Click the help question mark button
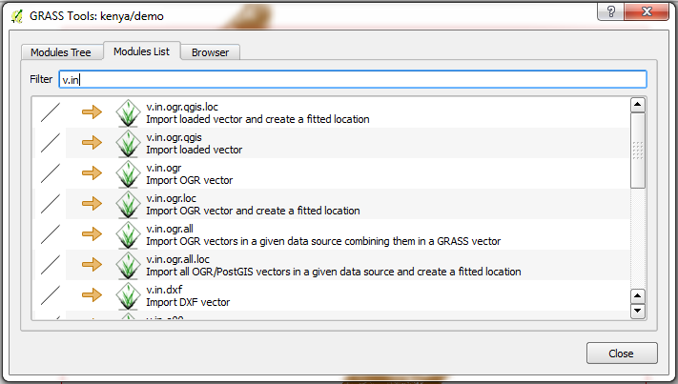Image resolution: width=678 pixels, height=384 pixels. click(610, 11)
